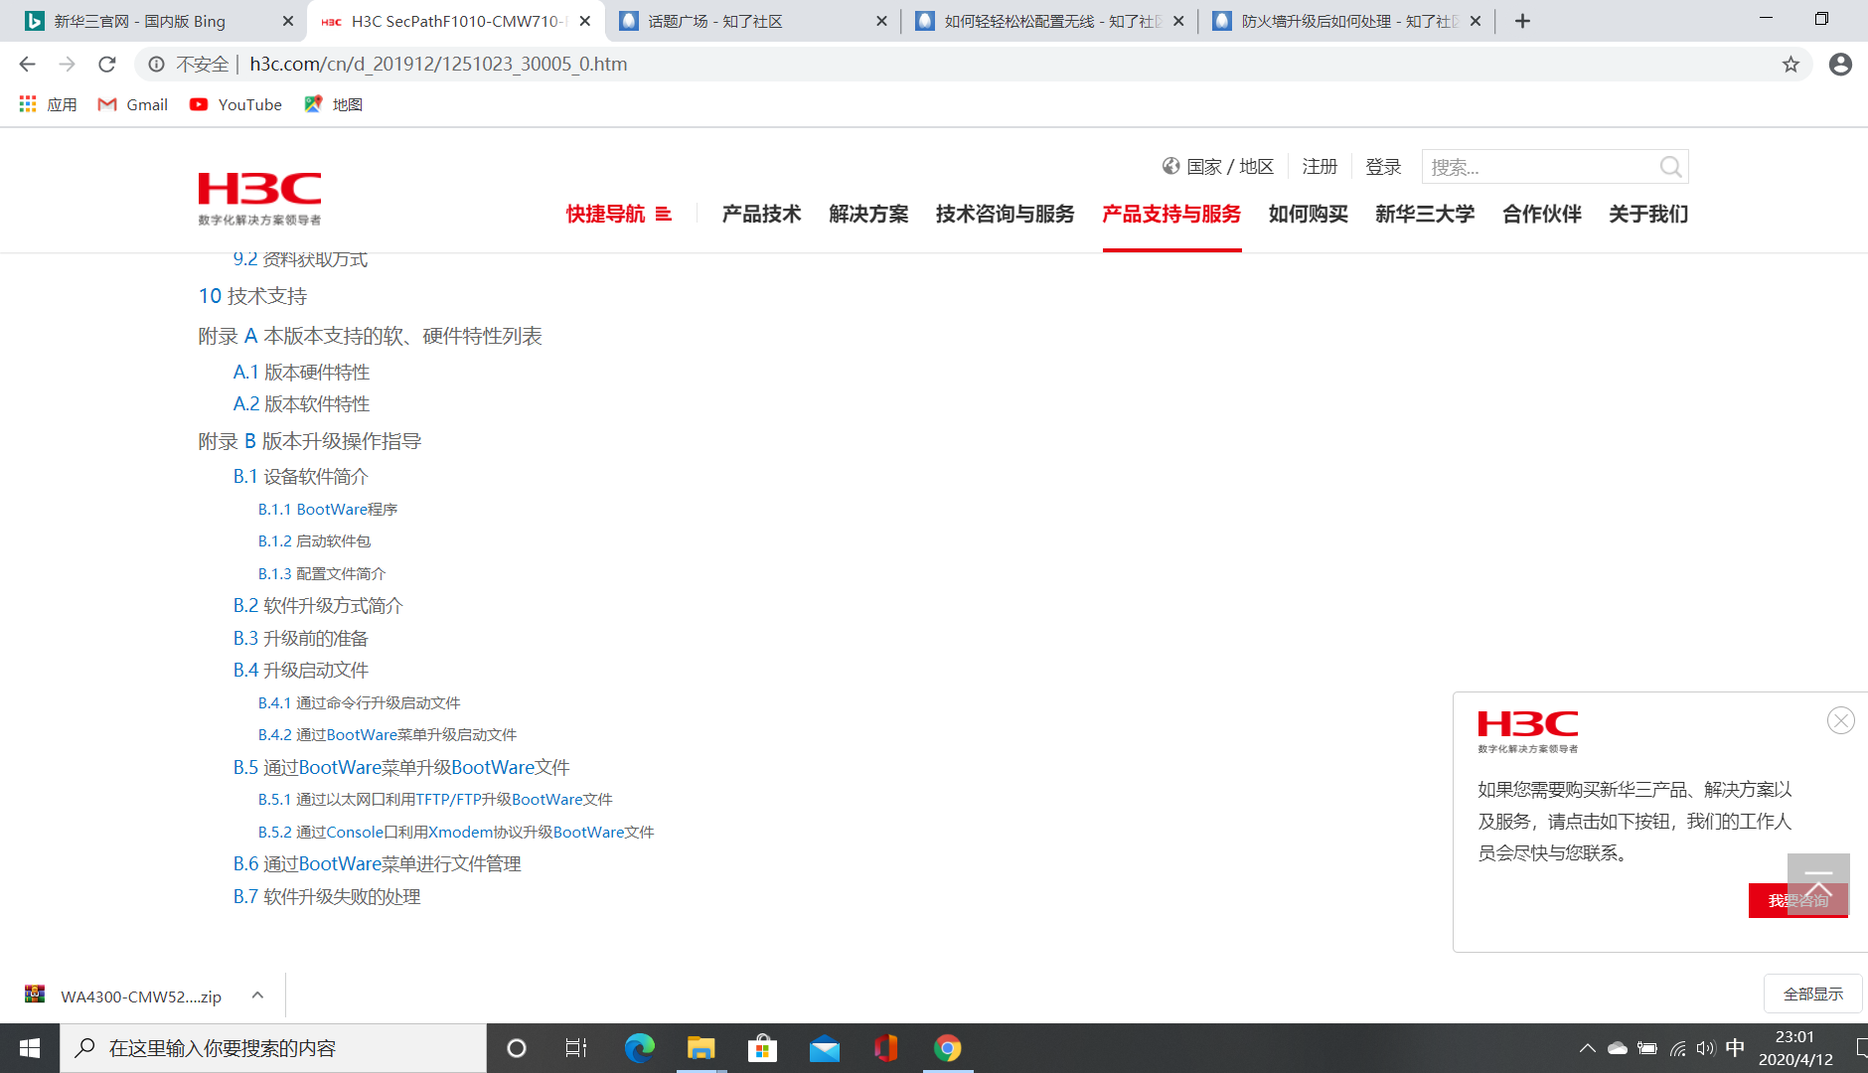The image size is (1868, 1073).
Task: Click the browser address bar URL
Action: (438, 65)
